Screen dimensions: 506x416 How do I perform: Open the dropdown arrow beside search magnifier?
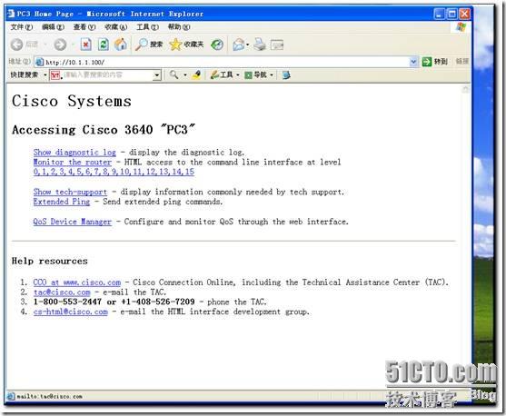[185, 75]
